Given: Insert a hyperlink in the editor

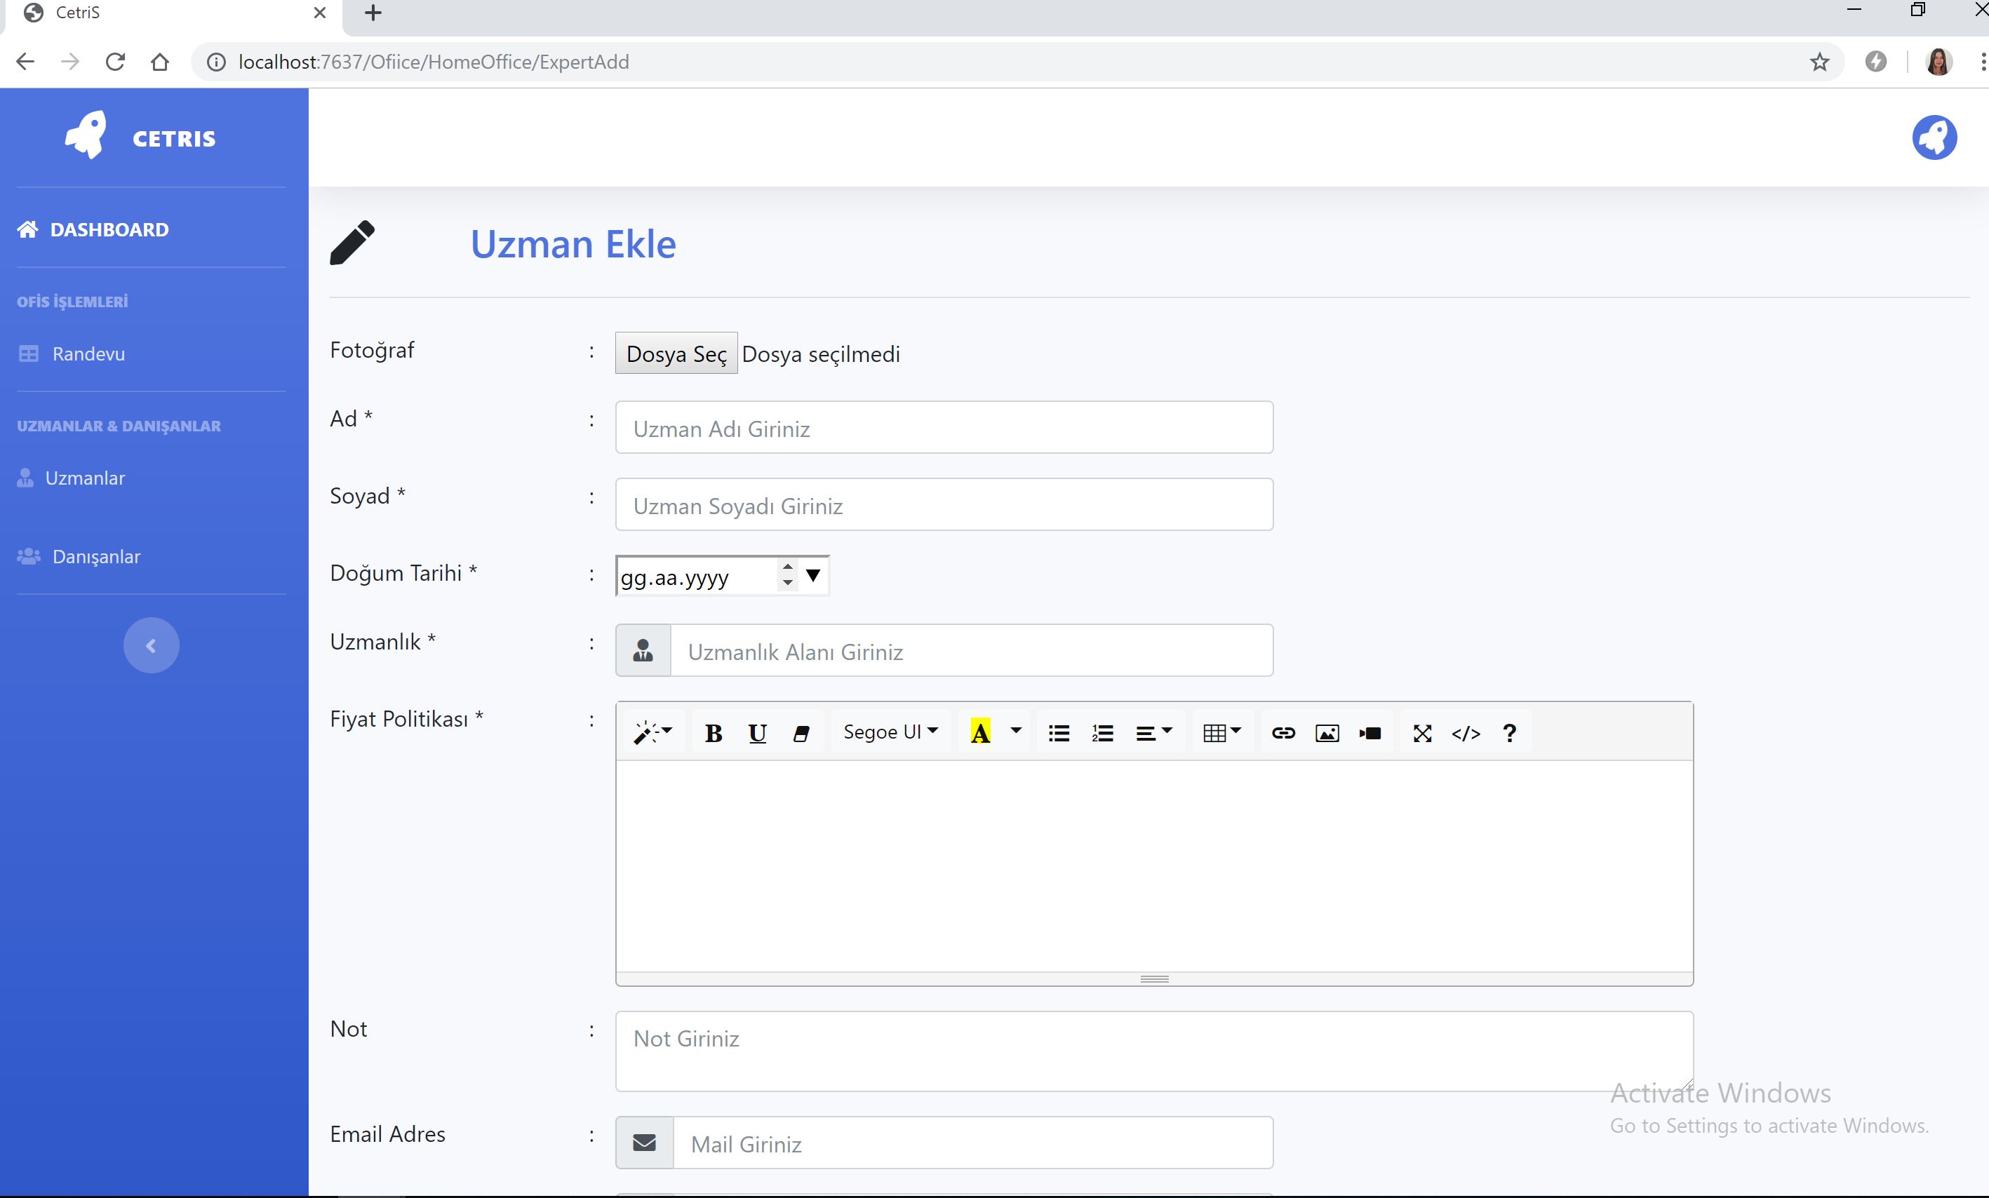Looking at the screenshot, I should click(x=1283, y=732).
